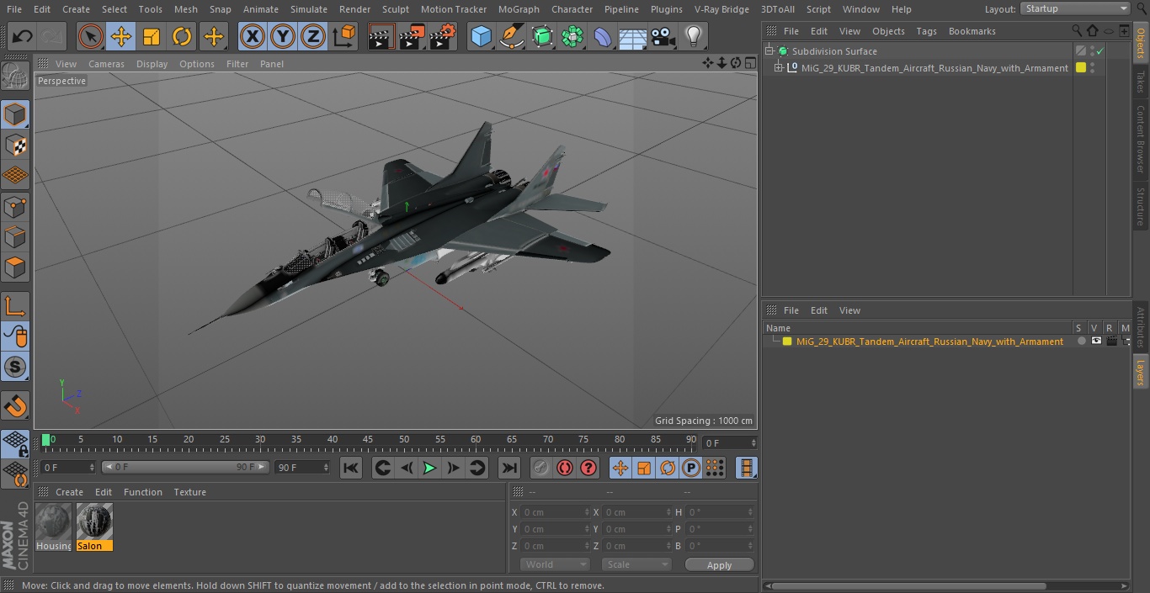This screenshot has width=1150, height=593.
Task: Click horizontal scrollbar under Layers panel
Action: point(909,585)
